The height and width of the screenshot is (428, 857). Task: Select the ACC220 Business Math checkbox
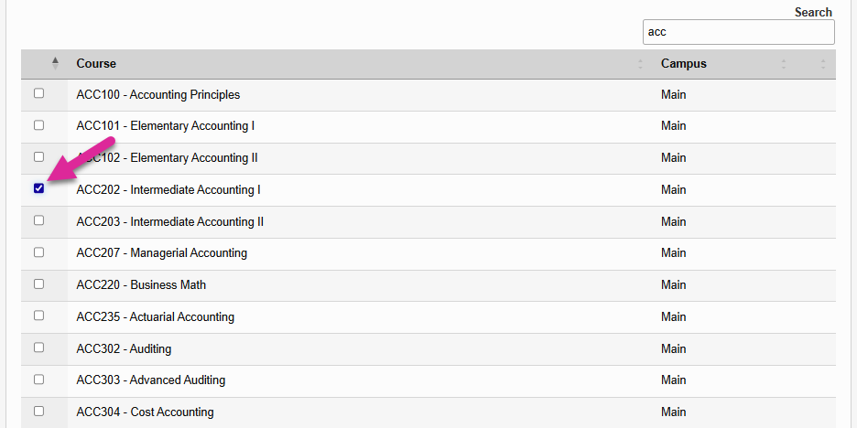click(x=38, y=284)
